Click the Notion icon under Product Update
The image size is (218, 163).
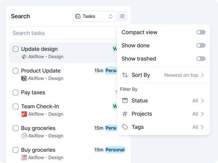pyautogui.click(x=24, y=78)
